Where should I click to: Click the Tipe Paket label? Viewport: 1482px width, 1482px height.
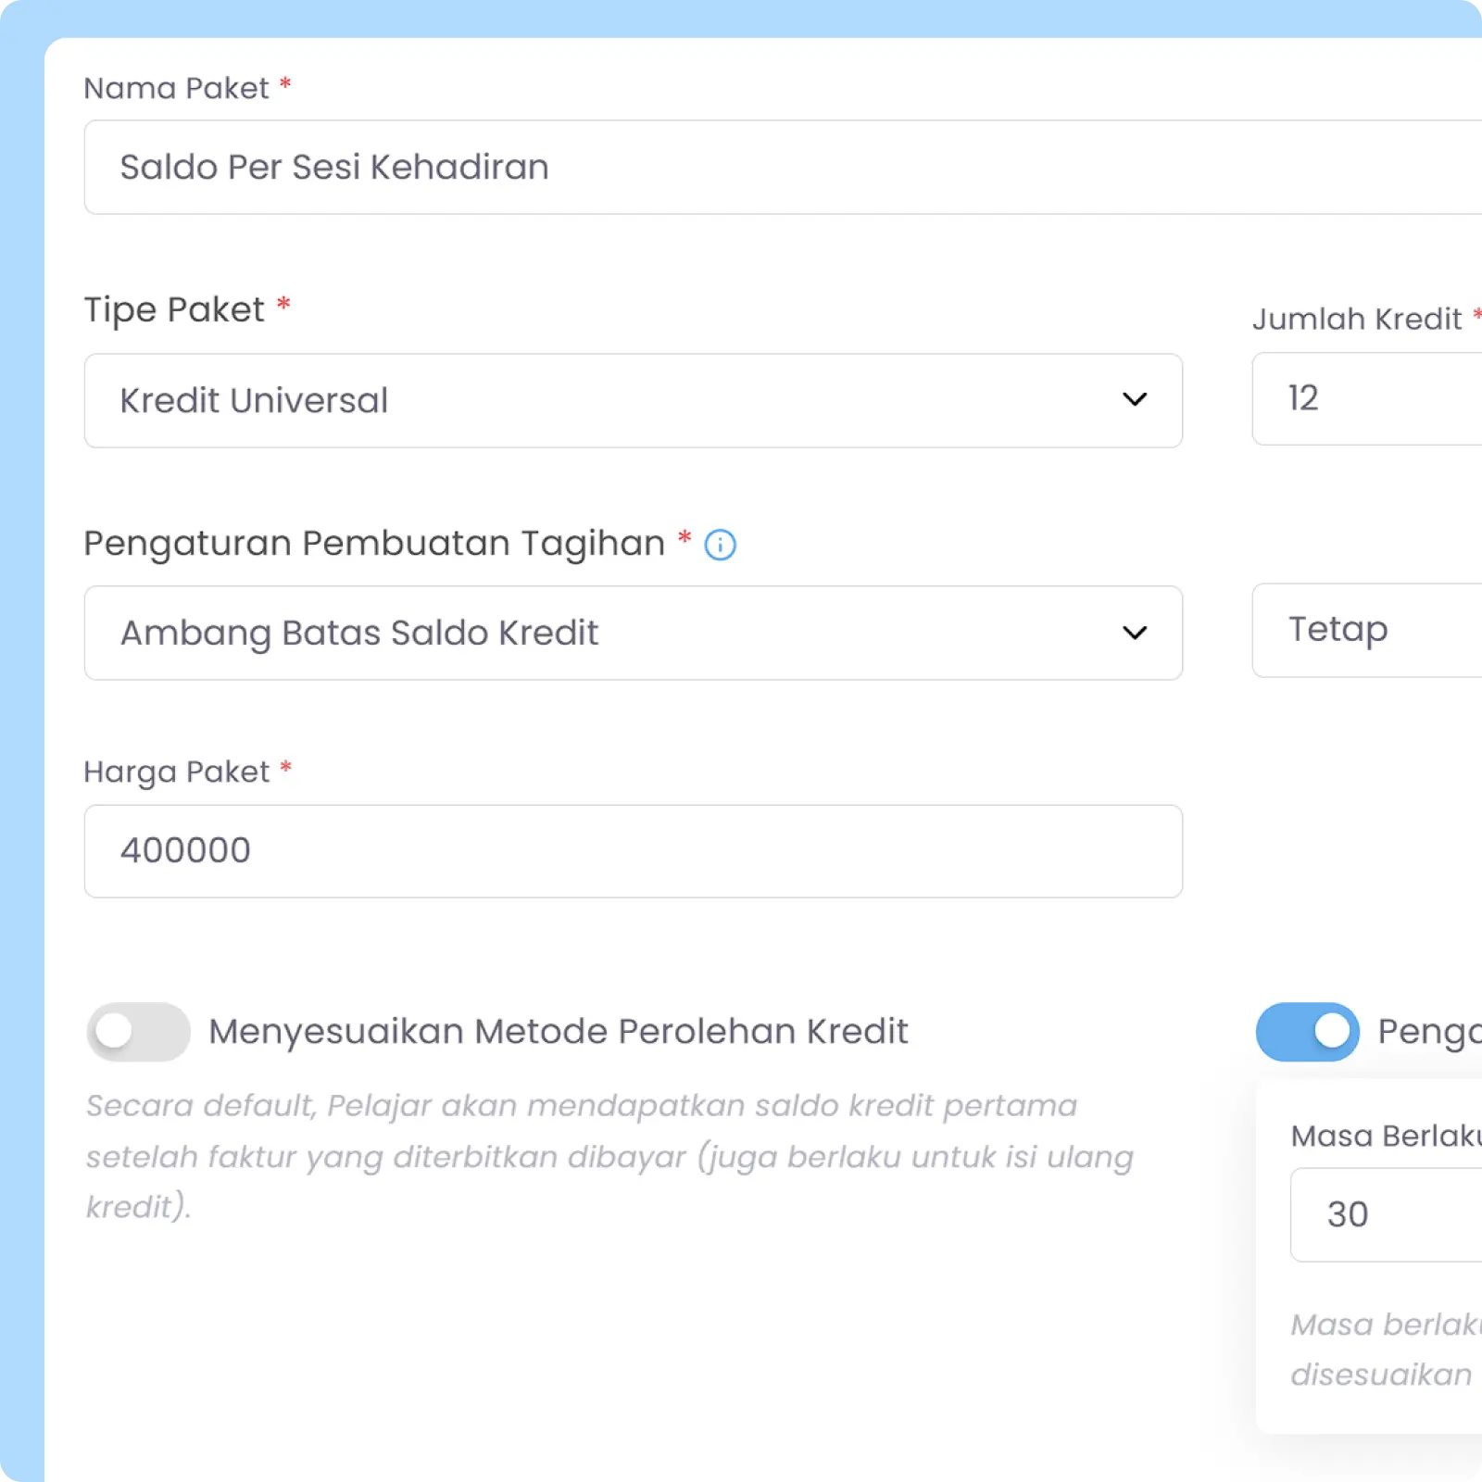point(174,309)
